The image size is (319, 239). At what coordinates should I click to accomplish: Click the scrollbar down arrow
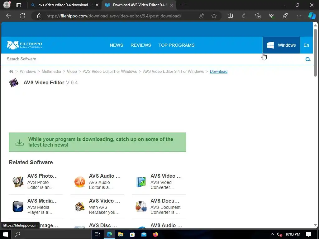[x=315, y=225]
